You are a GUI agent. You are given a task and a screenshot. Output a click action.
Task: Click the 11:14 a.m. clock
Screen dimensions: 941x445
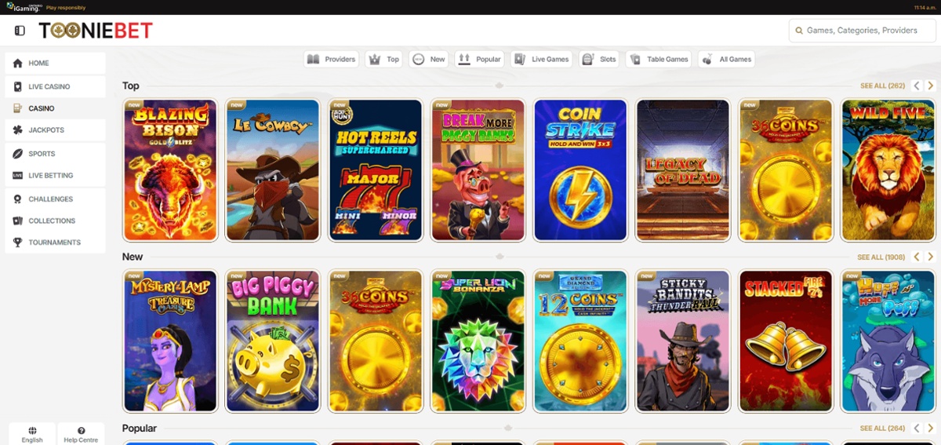coord(925,7)
